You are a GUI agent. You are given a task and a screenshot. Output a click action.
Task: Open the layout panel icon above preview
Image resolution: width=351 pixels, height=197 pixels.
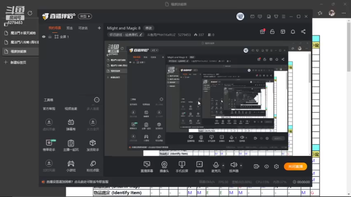click(283, 32)
